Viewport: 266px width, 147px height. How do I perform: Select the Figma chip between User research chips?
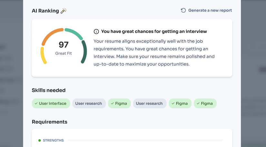(x=120, y=103)
